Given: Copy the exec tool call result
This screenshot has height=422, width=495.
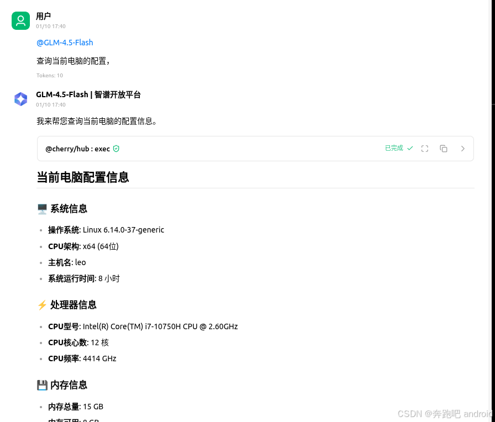Looking at the screenshot, I should (444, 149).
